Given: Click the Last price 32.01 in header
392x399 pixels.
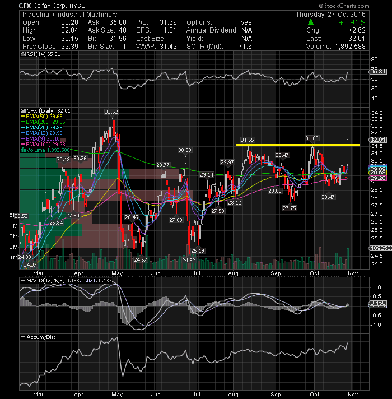Looking at the screenshot, I should pyautogui.click(x=357, y=39).
